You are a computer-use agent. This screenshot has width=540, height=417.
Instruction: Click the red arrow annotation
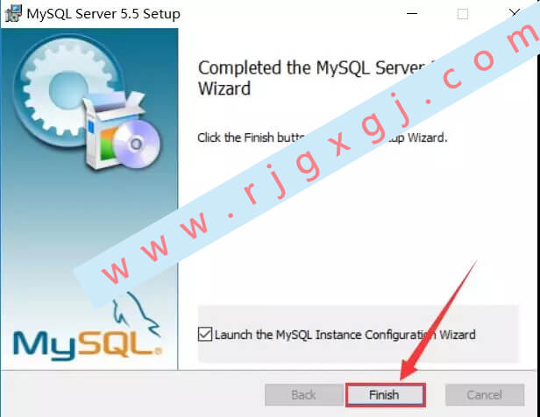point(439,320)
